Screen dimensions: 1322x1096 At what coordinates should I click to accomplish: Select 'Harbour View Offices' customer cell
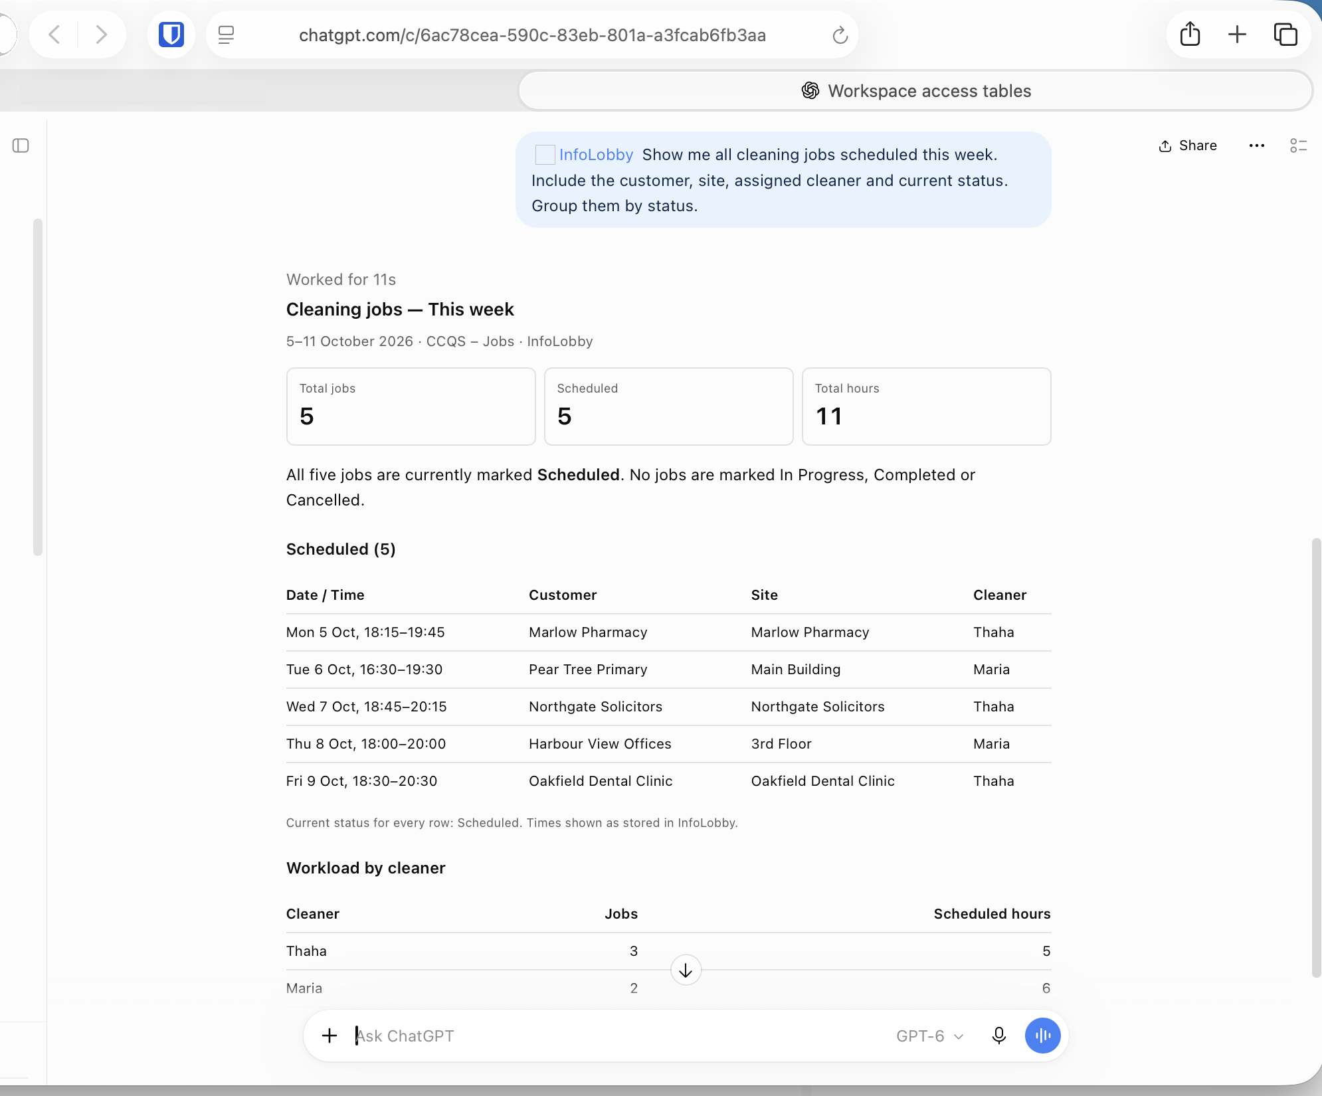(x=600, y=744)
